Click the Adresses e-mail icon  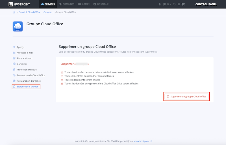14,53
